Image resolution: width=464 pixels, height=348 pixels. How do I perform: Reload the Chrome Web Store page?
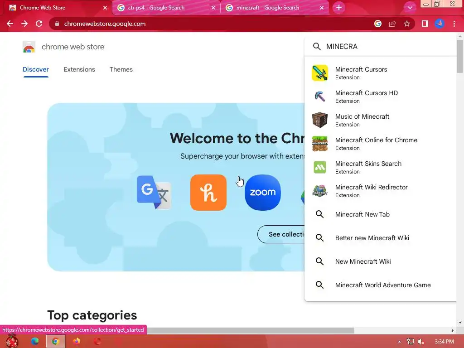[39, 24]
